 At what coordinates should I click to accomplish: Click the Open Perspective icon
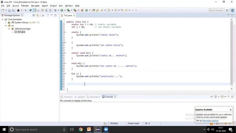(x=227, y=10)
